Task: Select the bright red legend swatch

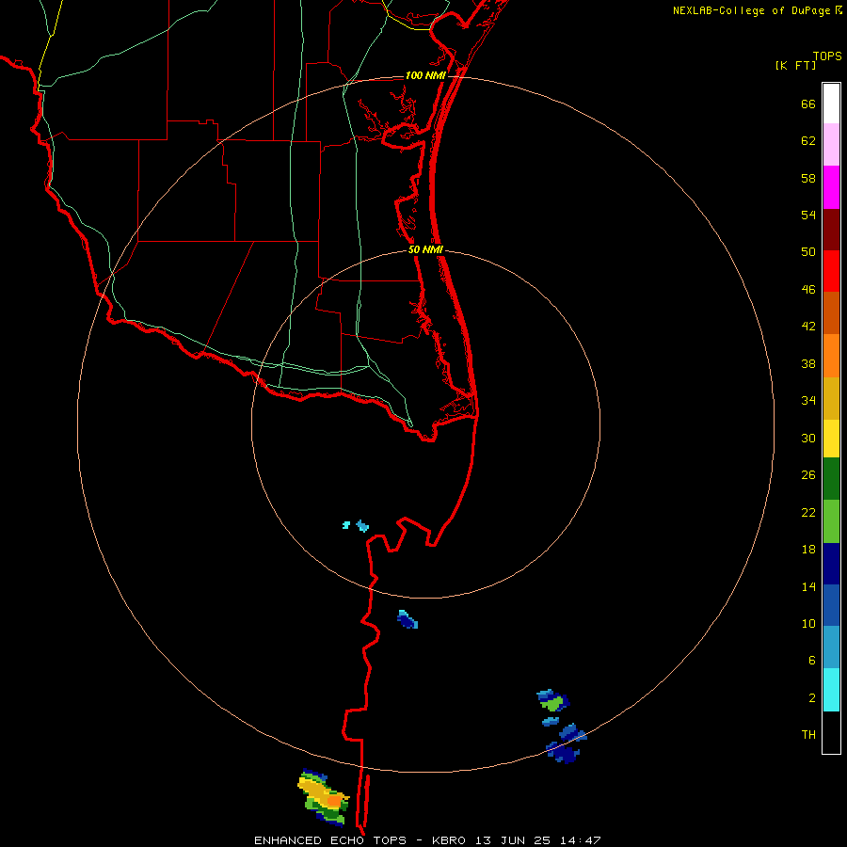Action: [831, 271]
